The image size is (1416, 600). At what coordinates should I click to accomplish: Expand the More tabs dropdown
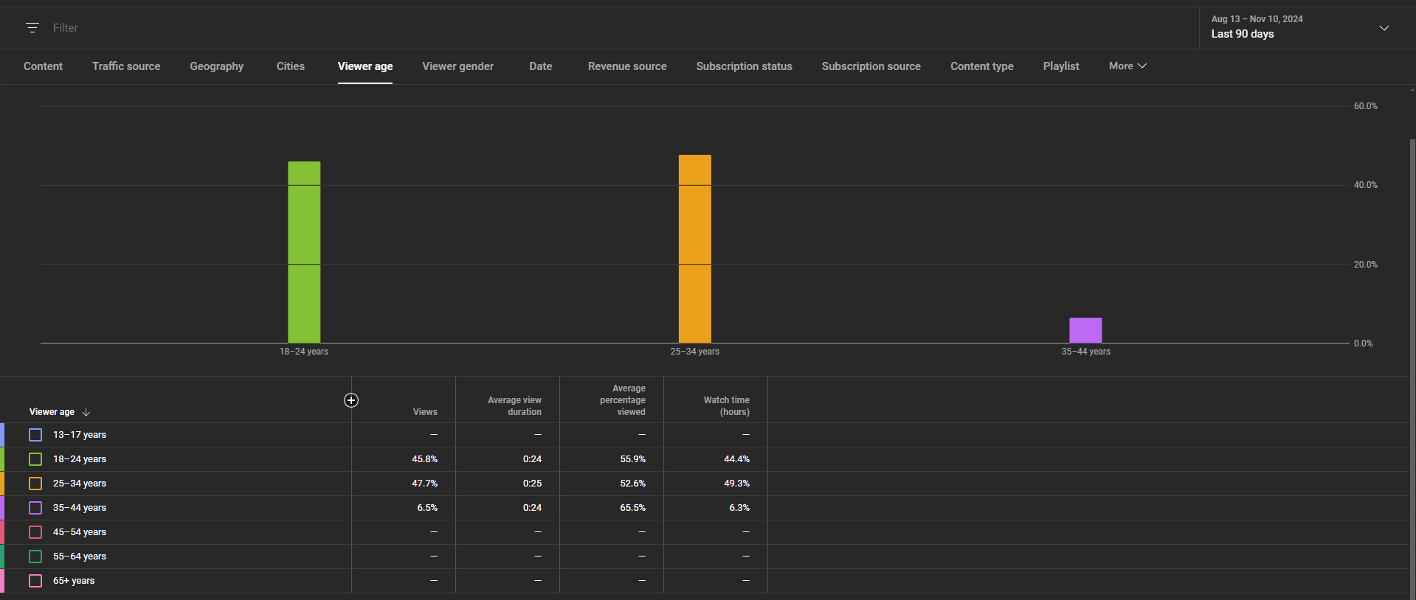tap(1127, 66)
